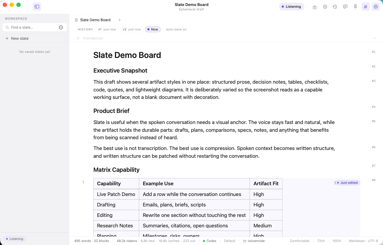Viewport: 383px width, 245px height.
Task: Click the HISTORY label
Action: (x=85, y=29)
